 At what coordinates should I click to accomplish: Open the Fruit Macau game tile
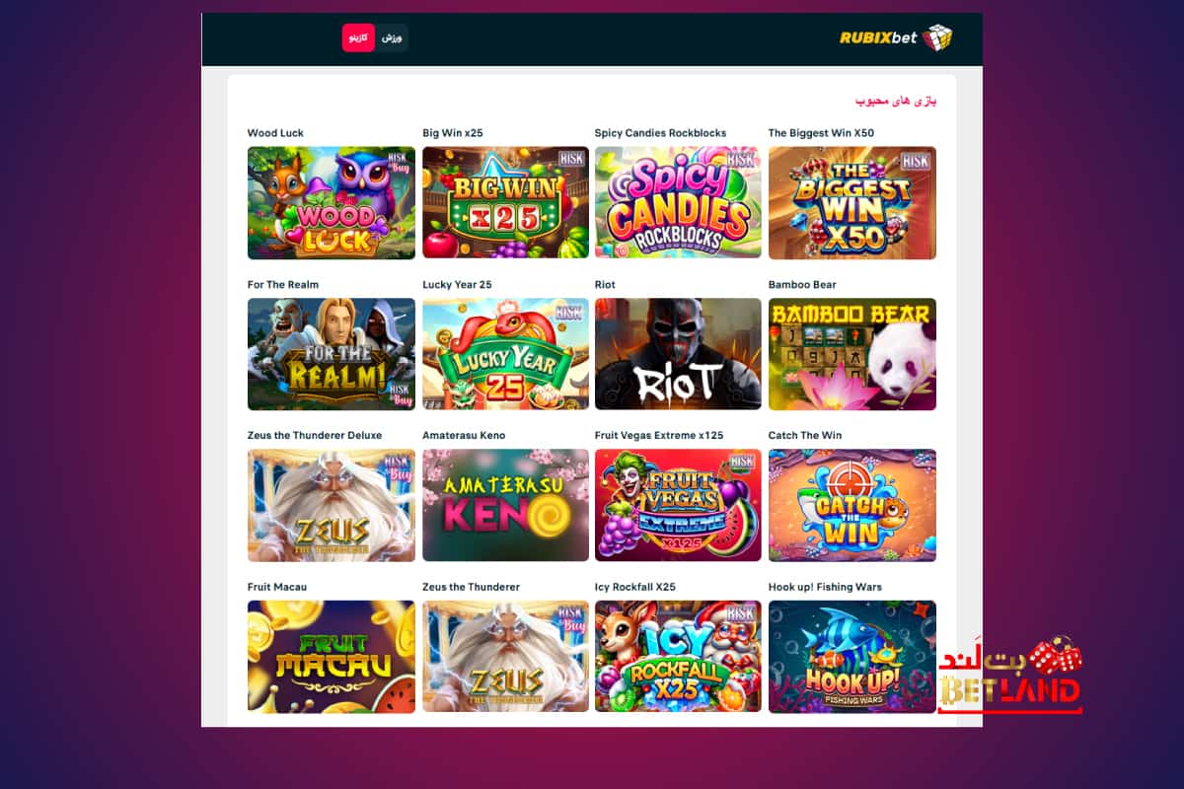(332, 657)
